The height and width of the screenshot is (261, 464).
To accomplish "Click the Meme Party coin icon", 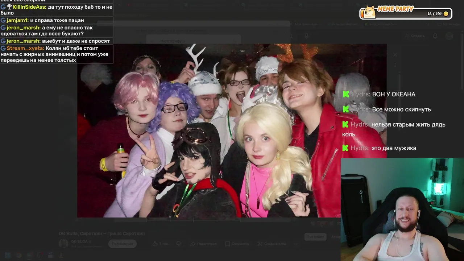I will point(446,14).
